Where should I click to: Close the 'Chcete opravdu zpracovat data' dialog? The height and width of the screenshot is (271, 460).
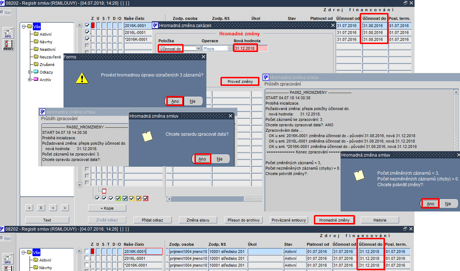(231, 116)
